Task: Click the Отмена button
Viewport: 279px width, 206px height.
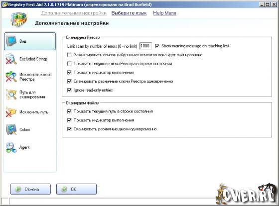Action: click(x=30, y=189)
